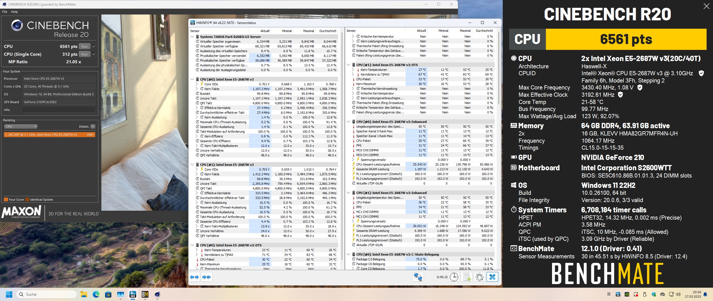This screenshot has height=301, width=713.
Task: Click the Info text field in Cinebench
Action: 59,110
